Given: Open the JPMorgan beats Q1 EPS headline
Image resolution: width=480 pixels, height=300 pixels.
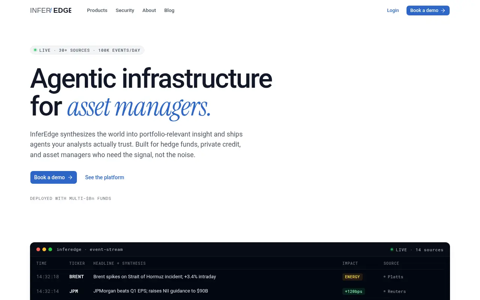Looking at the screenshot, I should (150, 291).
